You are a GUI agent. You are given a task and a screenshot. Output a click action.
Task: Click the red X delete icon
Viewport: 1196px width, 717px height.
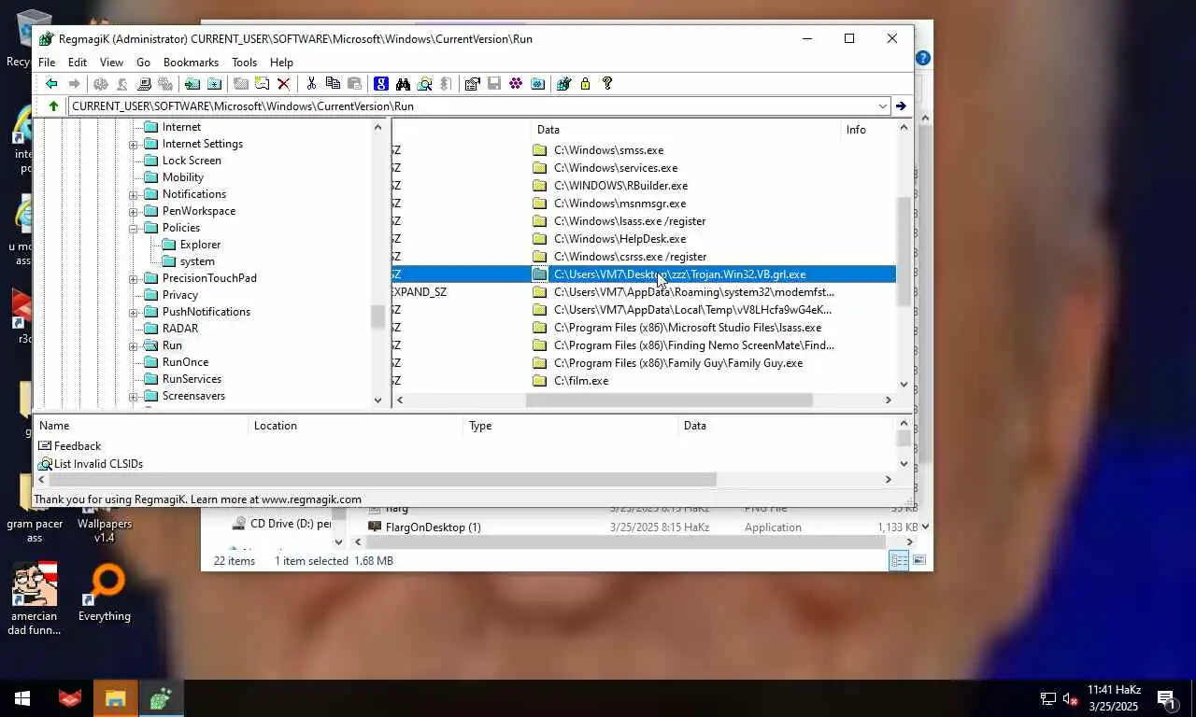pyautogui.click(x=283, y=83)
